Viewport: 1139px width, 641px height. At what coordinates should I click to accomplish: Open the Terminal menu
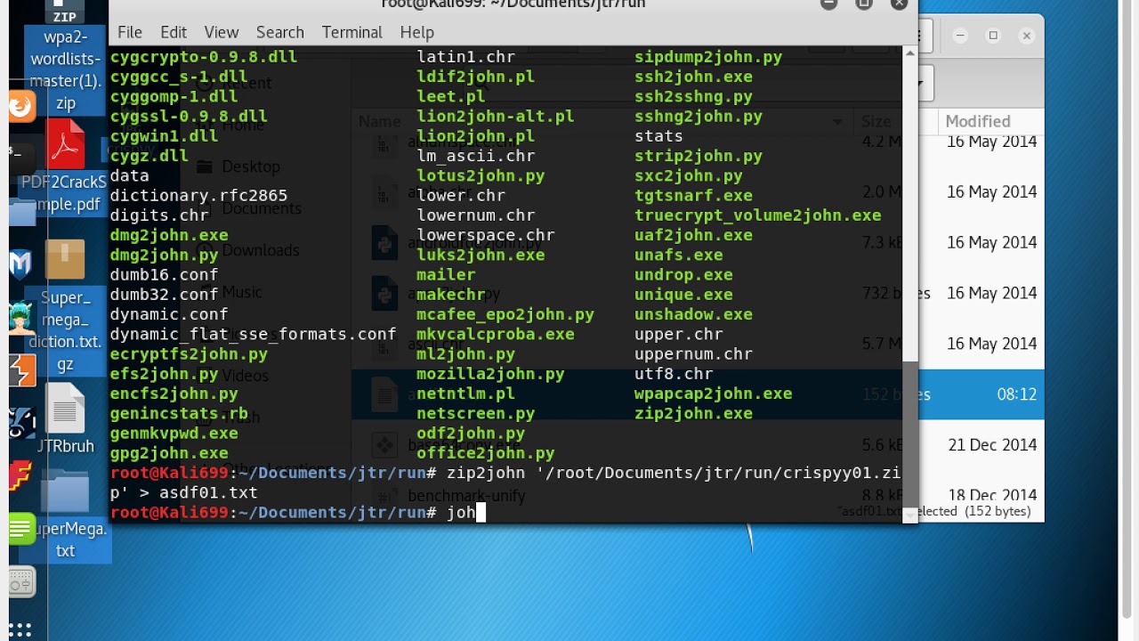pos(352,32)
